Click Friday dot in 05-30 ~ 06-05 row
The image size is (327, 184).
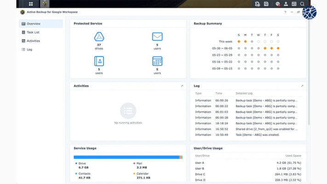click(271, 48)
